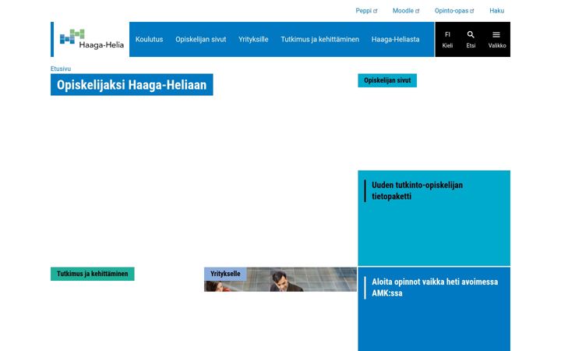Open Haaga-Heliasta menu item
The height and width of the screenshot is (351, 561).
point(395,40)
